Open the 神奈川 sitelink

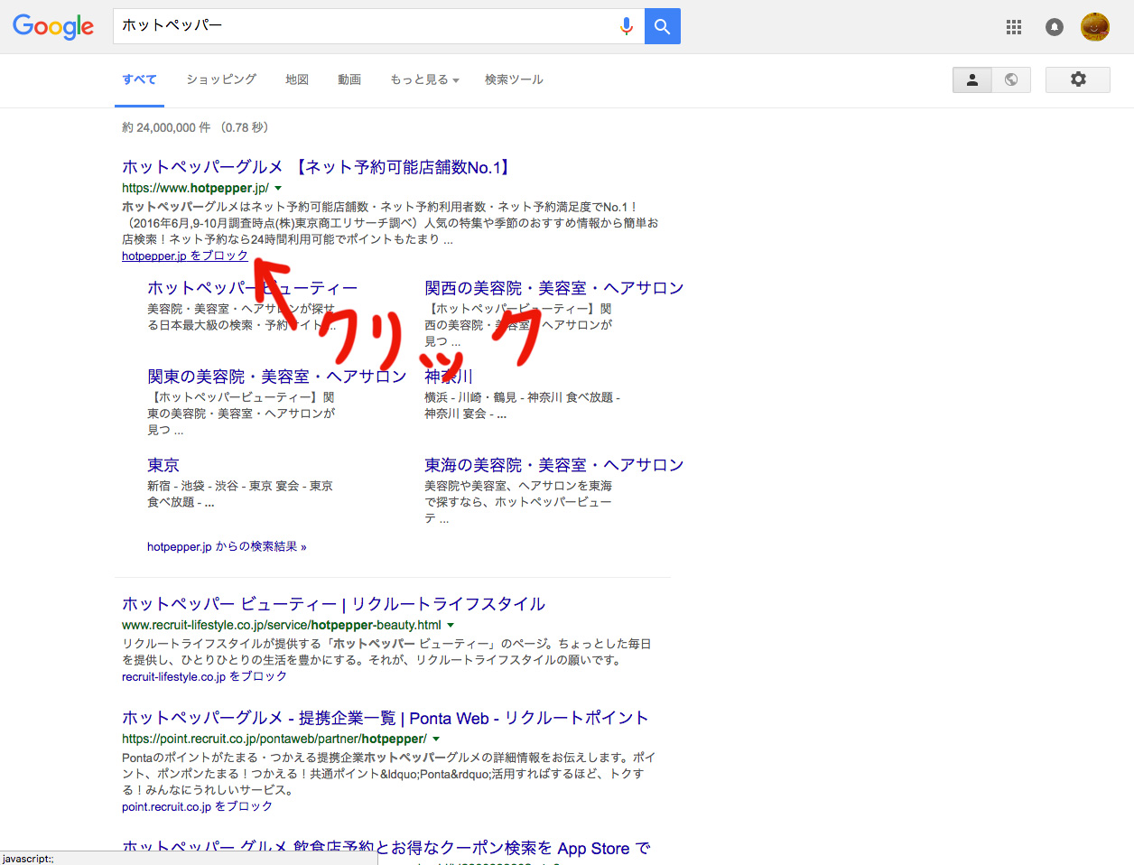449,377
